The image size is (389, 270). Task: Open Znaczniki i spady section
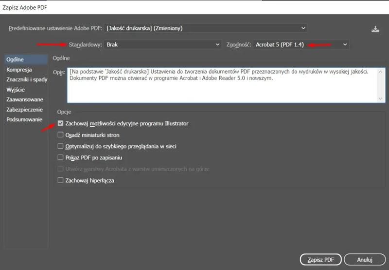pos(27,79)
